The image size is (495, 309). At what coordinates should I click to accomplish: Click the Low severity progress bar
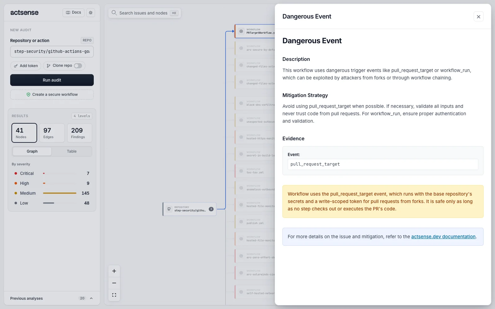point(60,203)
